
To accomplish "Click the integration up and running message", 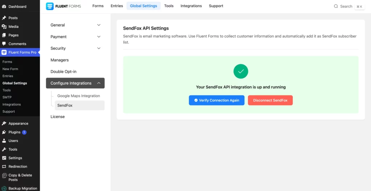I will pyautogui.click(x=241, y=87).
